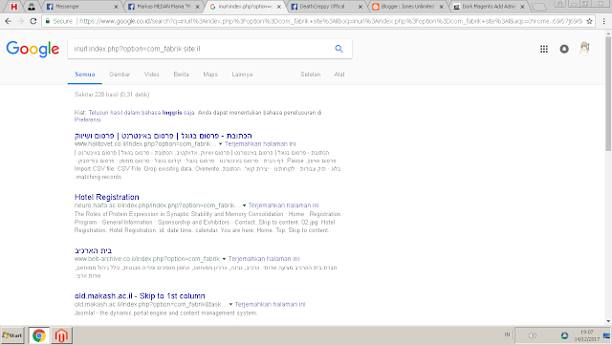The height and width of the screenshot is (345, 612).
Task: Select the Gambar results tab
Action: [120, 75]
